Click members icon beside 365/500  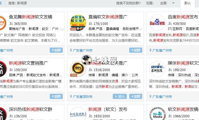11,24
